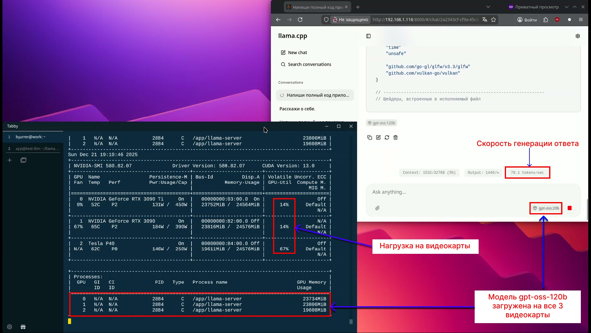Attach a file with paperclip icon
Viewport: 591px width, 333px height.
[x=377, y=208]
